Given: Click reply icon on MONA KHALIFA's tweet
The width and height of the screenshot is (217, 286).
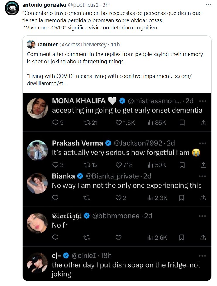Looking at the screenshot, I should click(x=56, y=123).
